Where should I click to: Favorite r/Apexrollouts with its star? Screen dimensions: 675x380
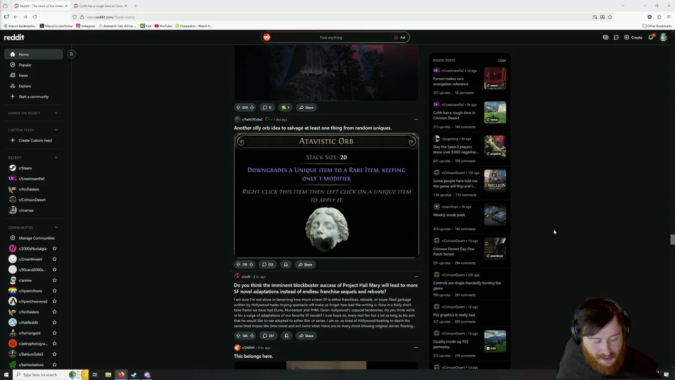point(54,291)
